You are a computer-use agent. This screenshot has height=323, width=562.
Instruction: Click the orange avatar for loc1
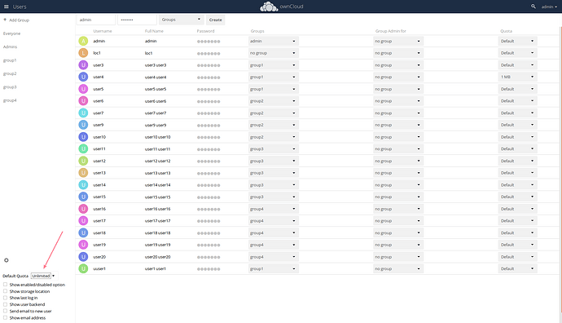[83, 53]
